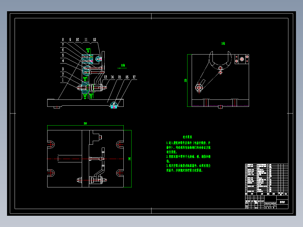303x227 pixels.
Task: Select part balloon number 4
Action: click(63, 61)
